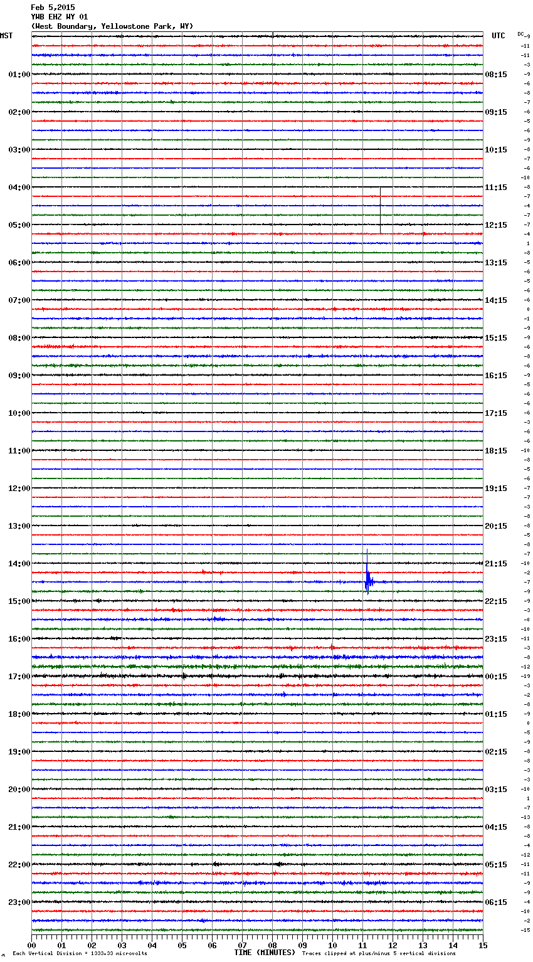Click the '12:00' MST hour label
Image resolution: width=533 pixels, height=962 pixels.
coord(19,489)
